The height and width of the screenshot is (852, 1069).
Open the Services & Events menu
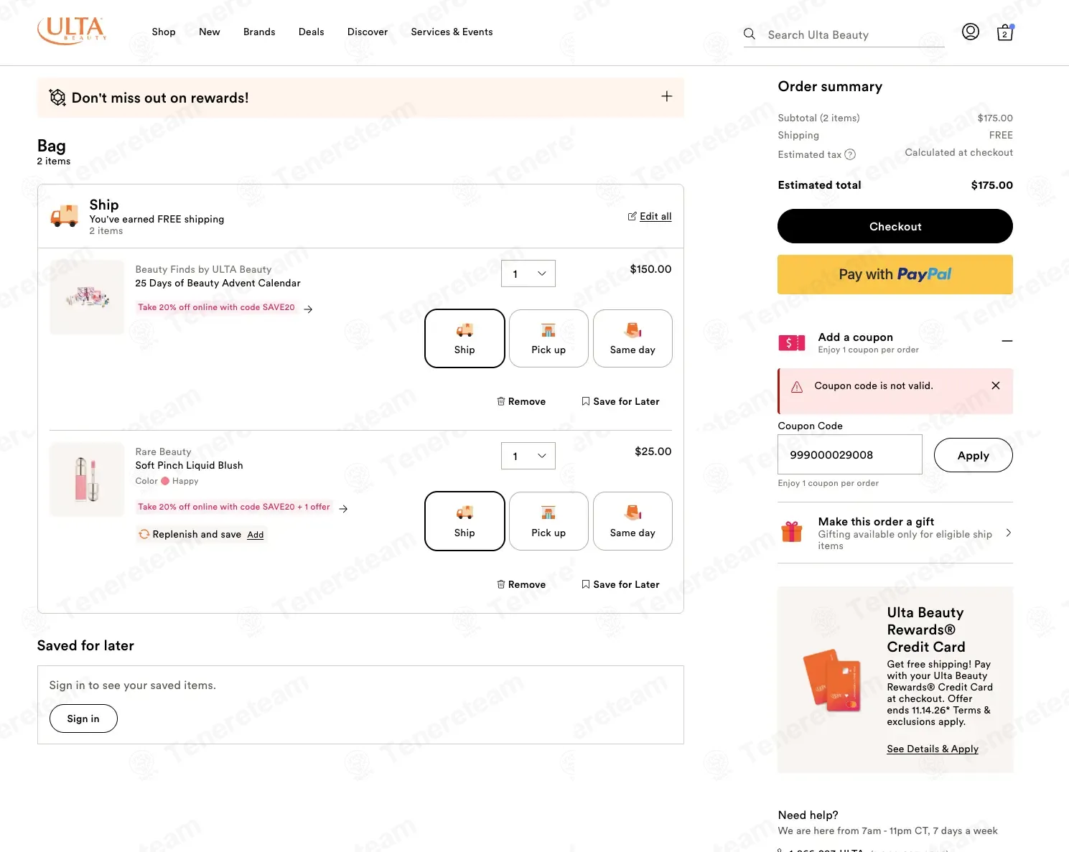452,32
